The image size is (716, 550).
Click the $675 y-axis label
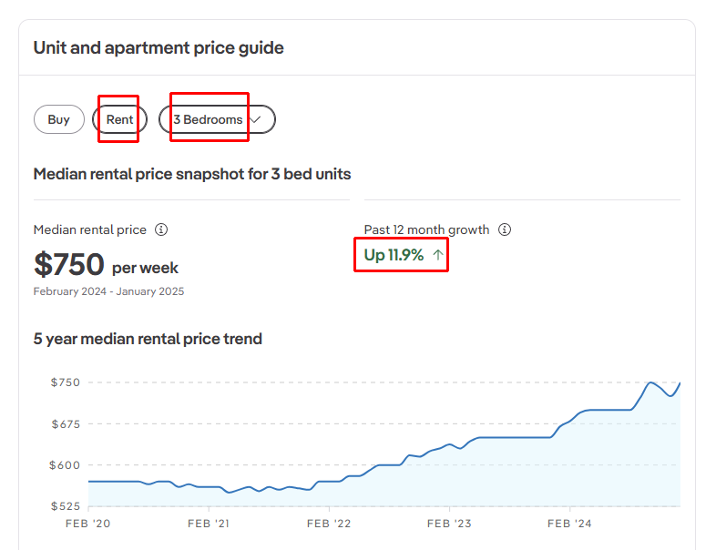[x=65, y=424]
